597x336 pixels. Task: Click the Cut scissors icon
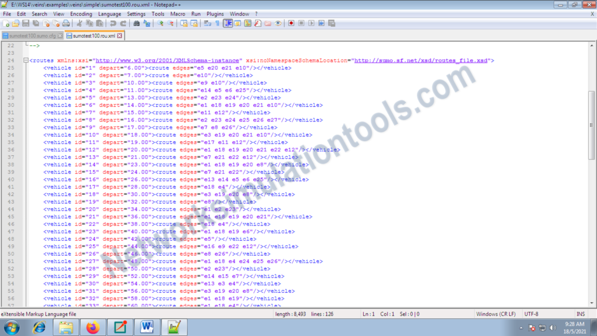pyautogui.click(x=79, y=23)
